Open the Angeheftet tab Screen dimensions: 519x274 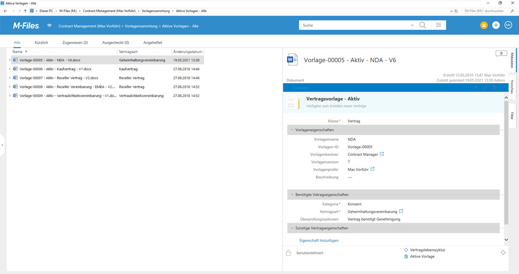pyautogui.click(x=153, y=43)
